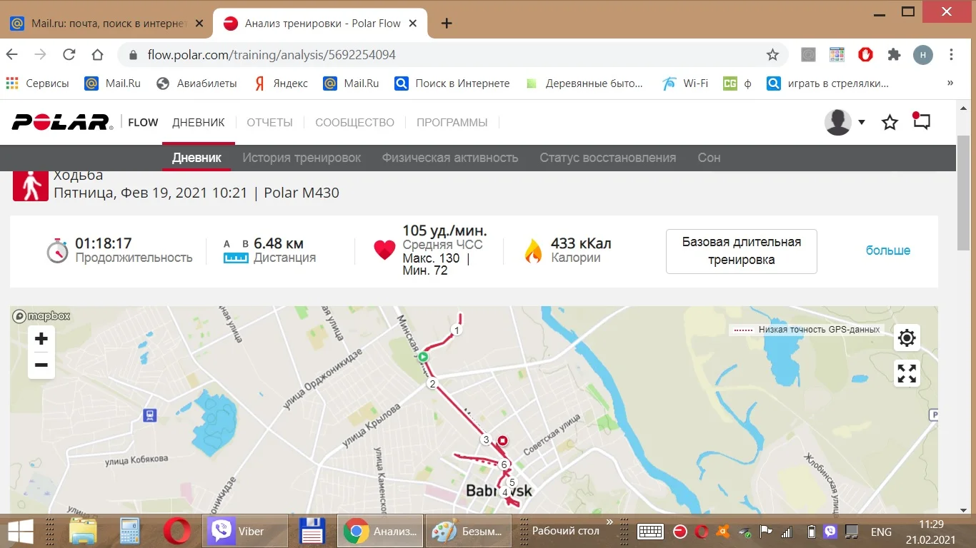This screenshot has width=976, height=548.
Task: Open the ОТЧЕТЫ main menu item
Action: click(x=270, y=123)
